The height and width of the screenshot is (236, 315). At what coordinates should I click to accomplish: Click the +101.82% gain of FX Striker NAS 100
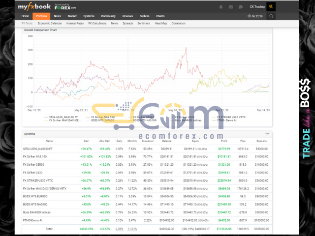pos(87,156)
